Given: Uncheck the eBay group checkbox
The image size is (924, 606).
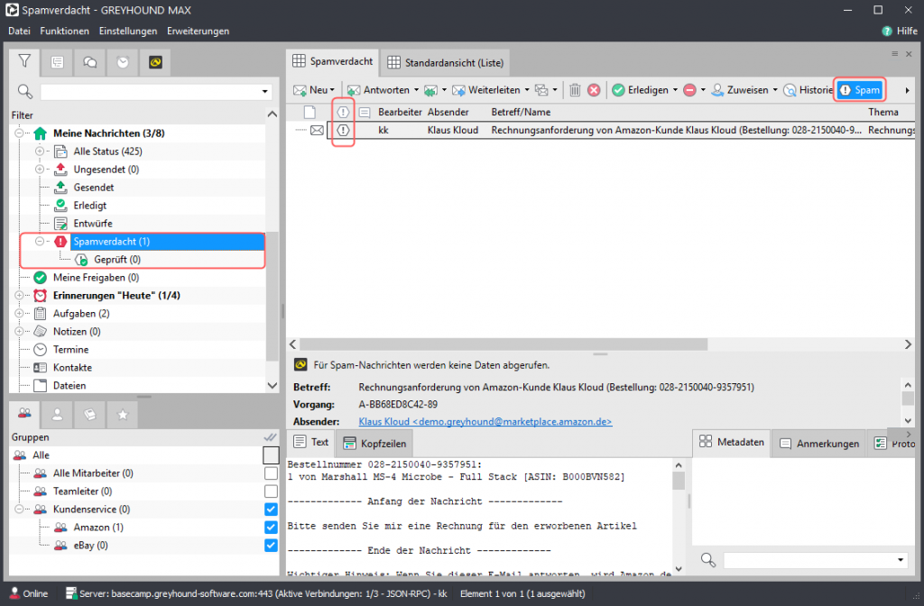Looking at the screenshot, I should click(271, 546).
